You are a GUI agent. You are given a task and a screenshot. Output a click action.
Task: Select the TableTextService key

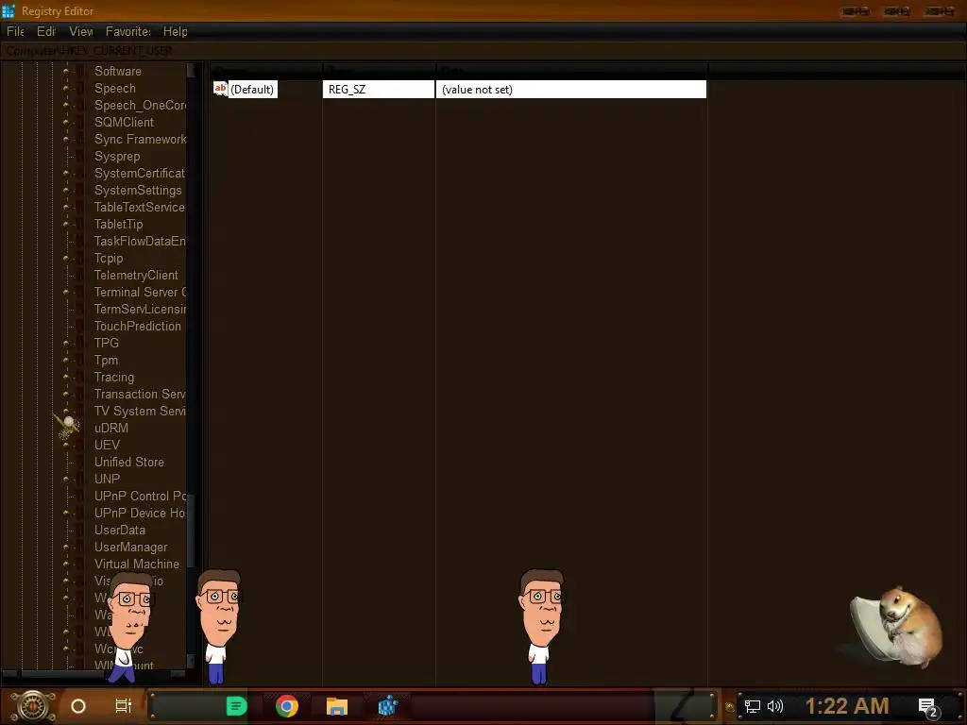pos(140,207)
